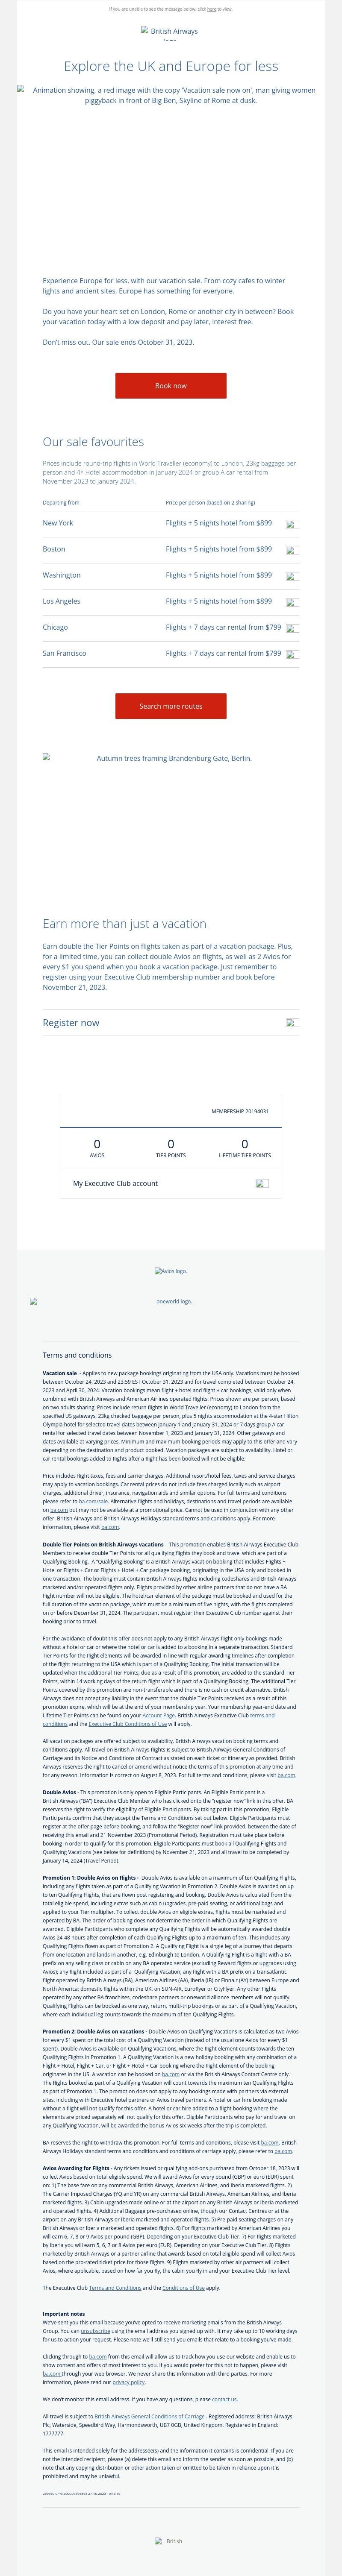Click the 'here' link to view message online
342x2576 pixels.
pyautogui.click(x=211, y=8)
